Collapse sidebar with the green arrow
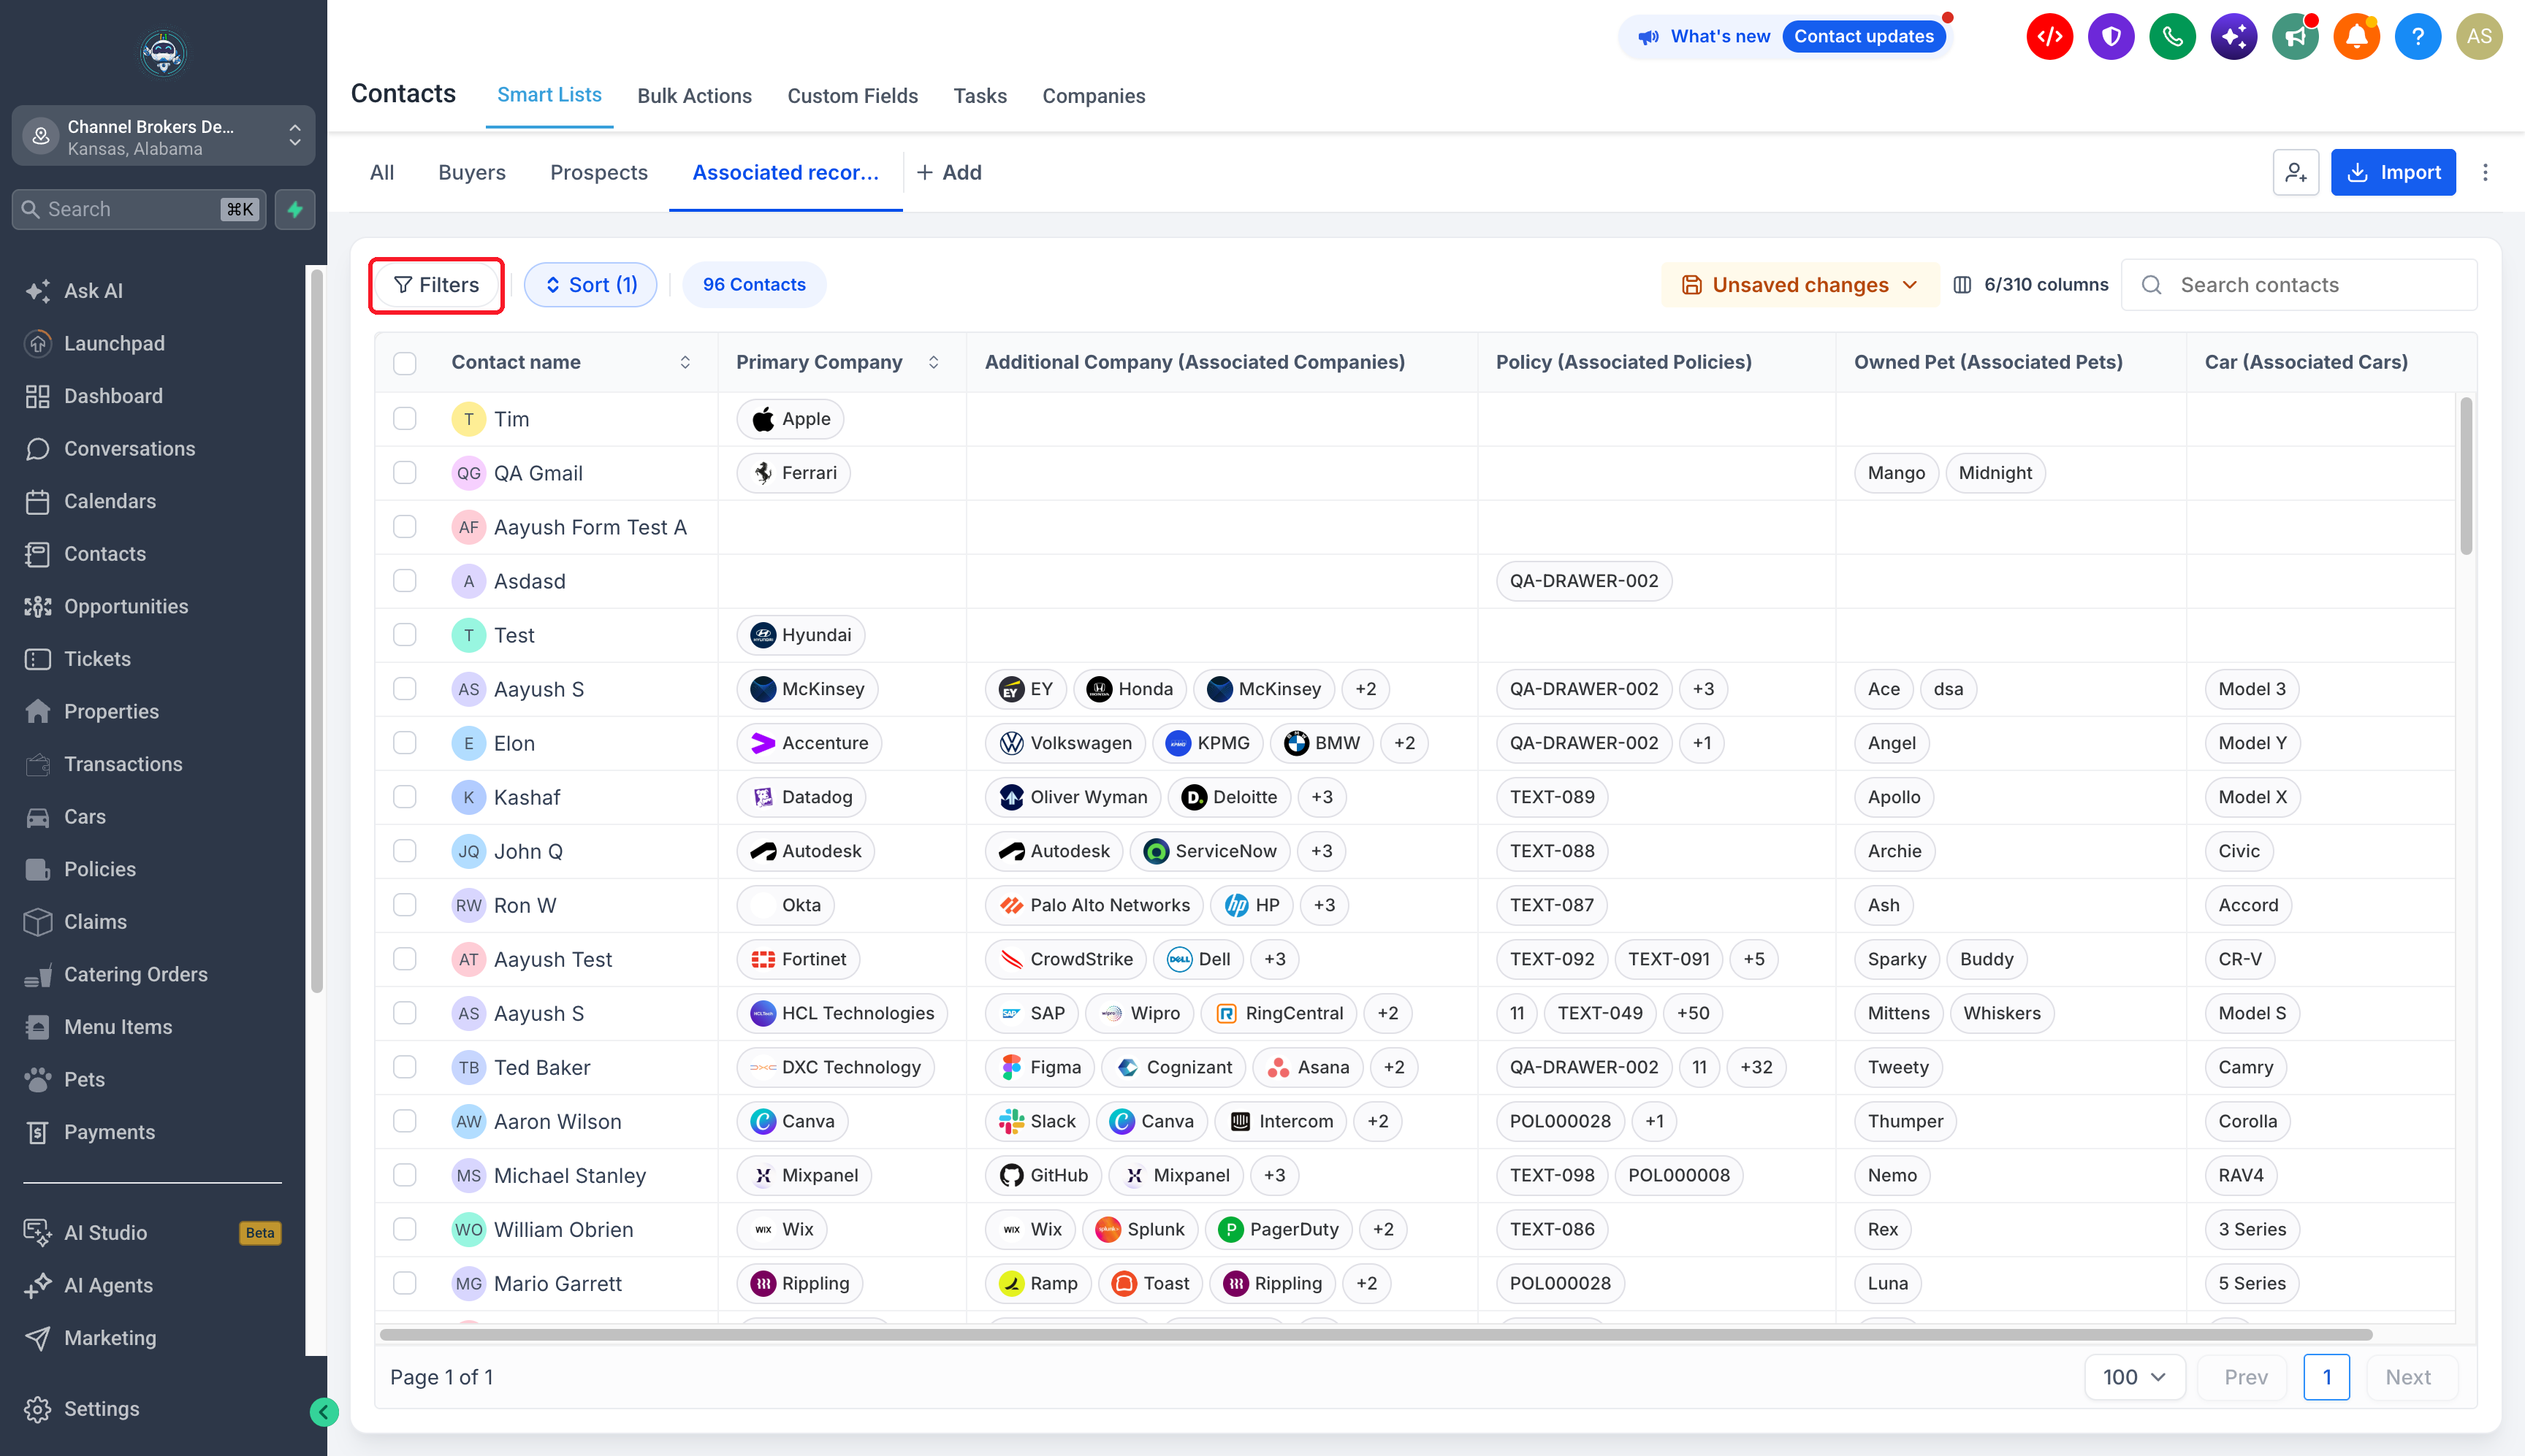 point(323,1411)
